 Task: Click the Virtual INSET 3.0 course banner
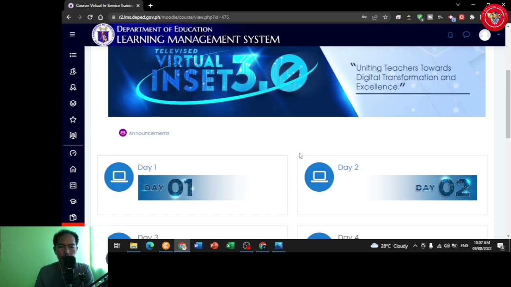click(297, 82)
